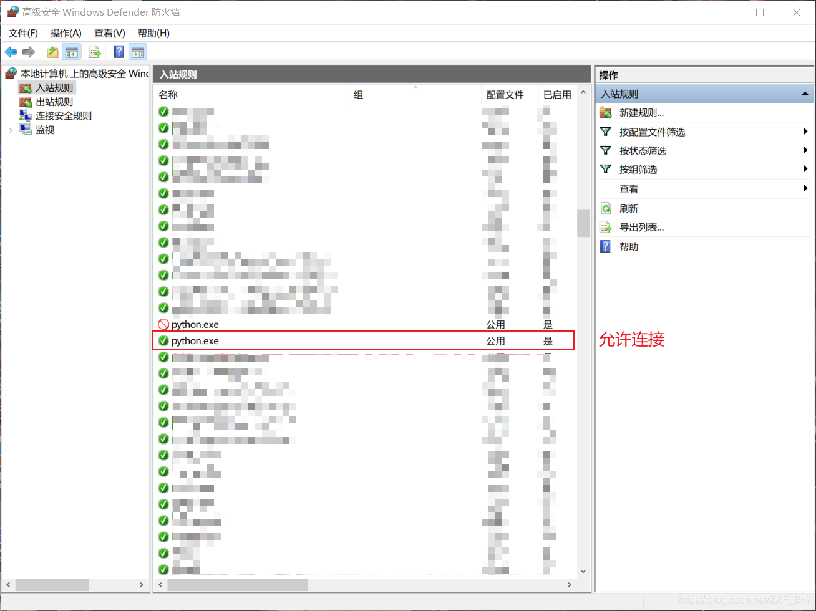Select the blocked python.exe rule name
This screenshot has height=611, width=816.
click(195, 324)
